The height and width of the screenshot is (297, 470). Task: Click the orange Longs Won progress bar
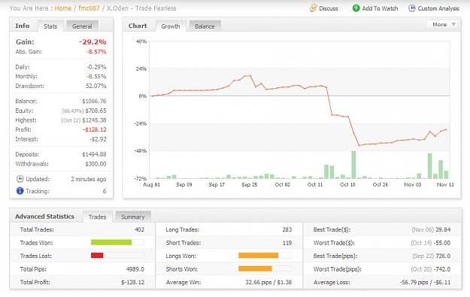tap(259, 256)
